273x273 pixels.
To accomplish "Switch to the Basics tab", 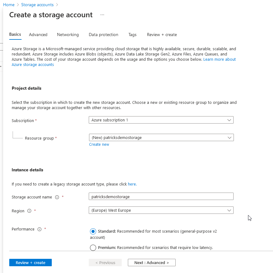I will click(x=15, y=35).
